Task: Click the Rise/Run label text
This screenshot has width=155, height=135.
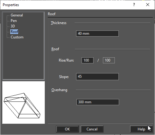Action: (66, 60)
